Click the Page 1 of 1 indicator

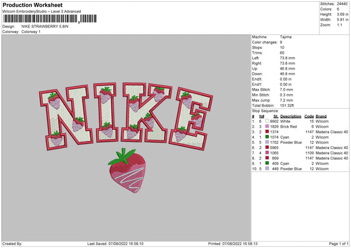pyautogui.click(x=339, y=243)
